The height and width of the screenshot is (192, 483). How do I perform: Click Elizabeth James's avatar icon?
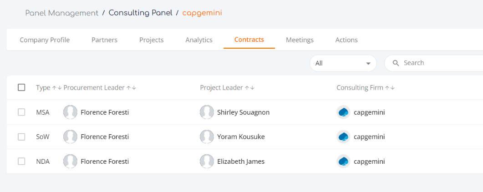pyautogui.click(x=207, y=161)
